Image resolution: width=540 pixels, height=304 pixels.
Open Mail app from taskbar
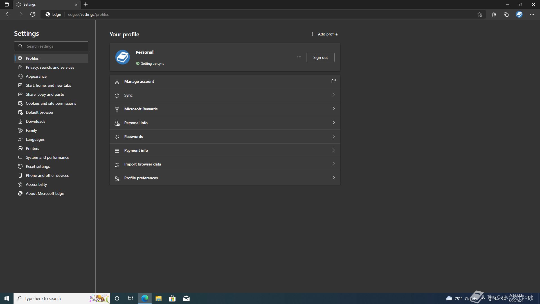(x=186, y=298)
